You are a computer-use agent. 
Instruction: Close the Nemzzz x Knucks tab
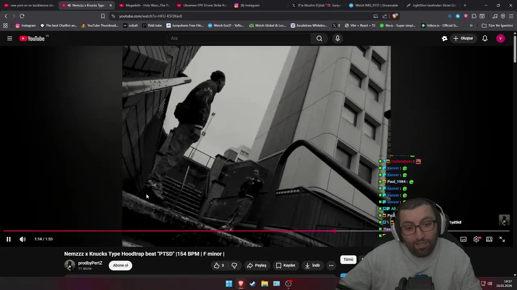click(x=110, y=5)
